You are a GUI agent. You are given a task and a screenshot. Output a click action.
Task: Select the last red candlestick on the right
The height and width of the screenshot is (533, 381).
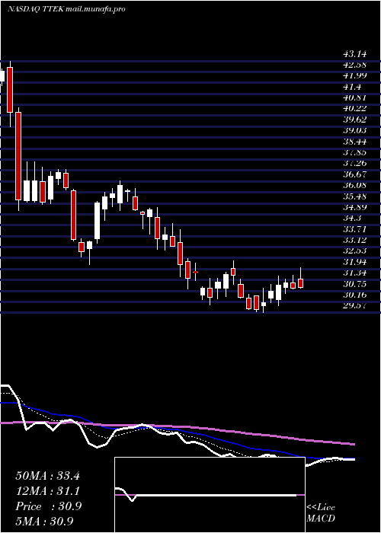pos(301,282)
